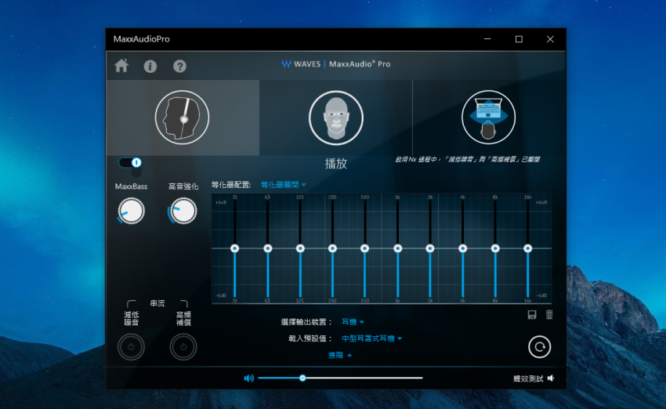The height and width of the screenshot is (409, 666).
Task: Click the 125 Hz equalizer slider handle
Action: click(300, 248)
